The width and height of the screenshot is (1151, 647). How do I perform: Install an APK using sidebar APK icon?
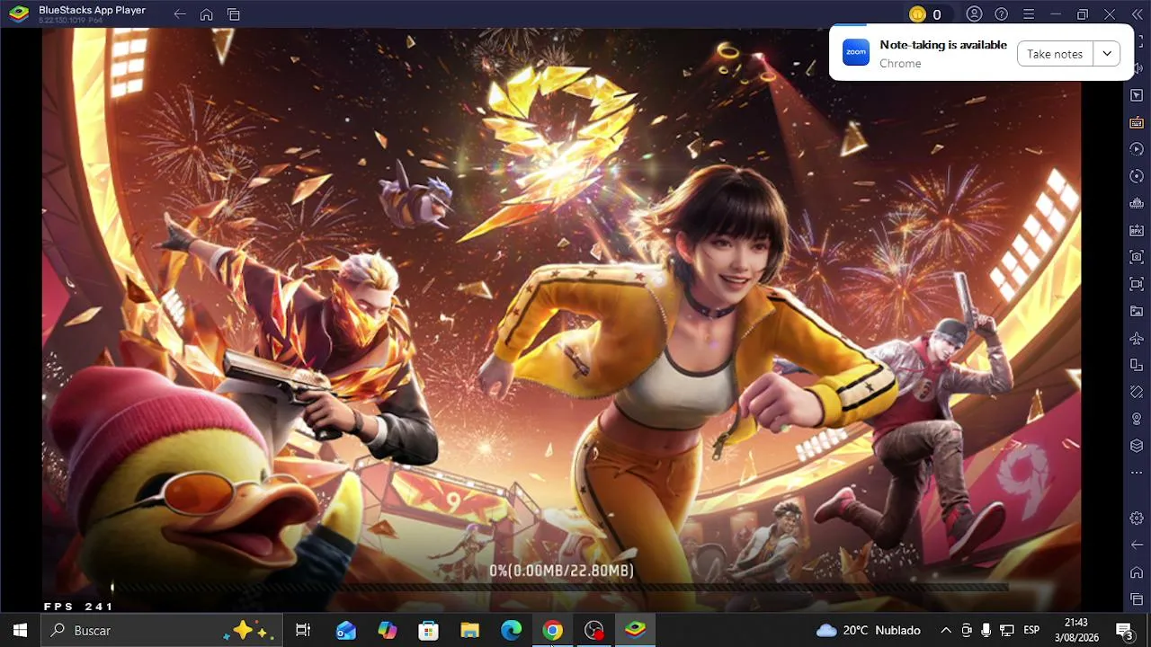click(x=1137, y=230)
